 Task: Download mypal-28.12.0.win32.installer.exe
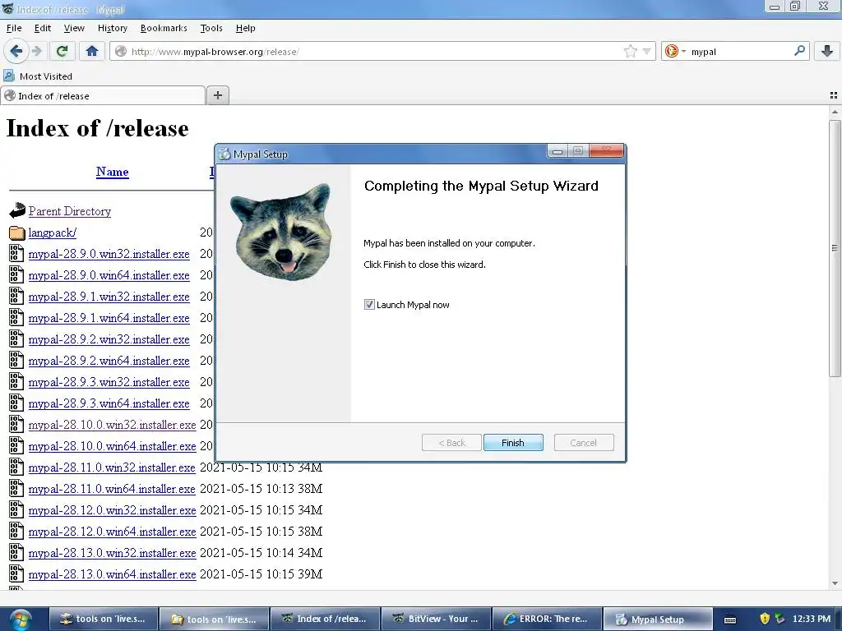pos(112,510)
